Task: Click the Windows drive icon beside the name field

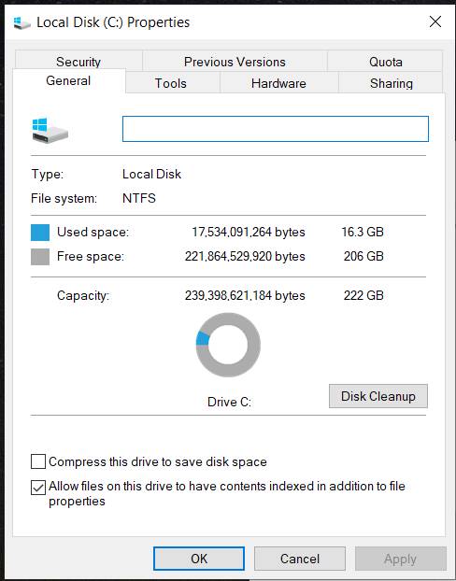Action: pos(50,130)
